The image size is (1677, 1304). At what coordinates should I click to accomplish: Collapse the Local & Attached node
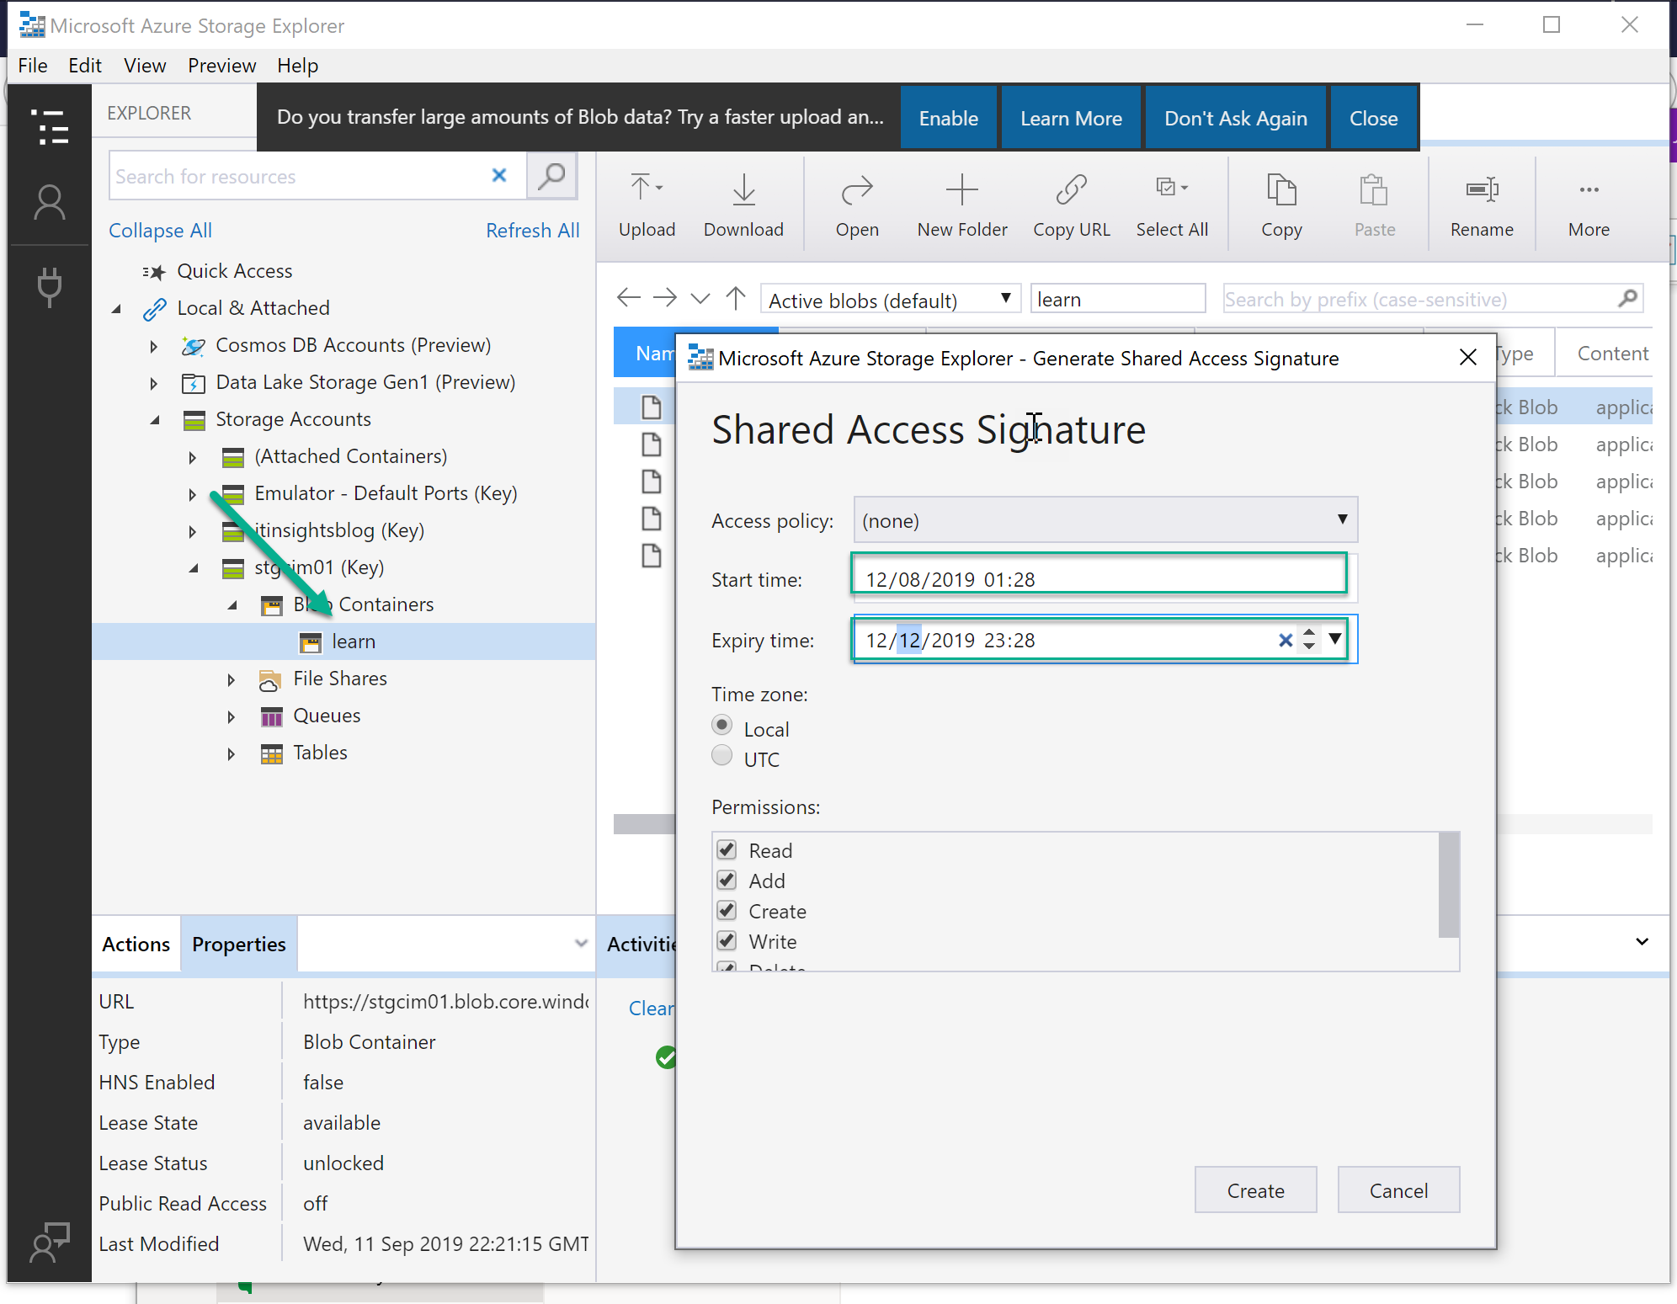click(117, 309)
